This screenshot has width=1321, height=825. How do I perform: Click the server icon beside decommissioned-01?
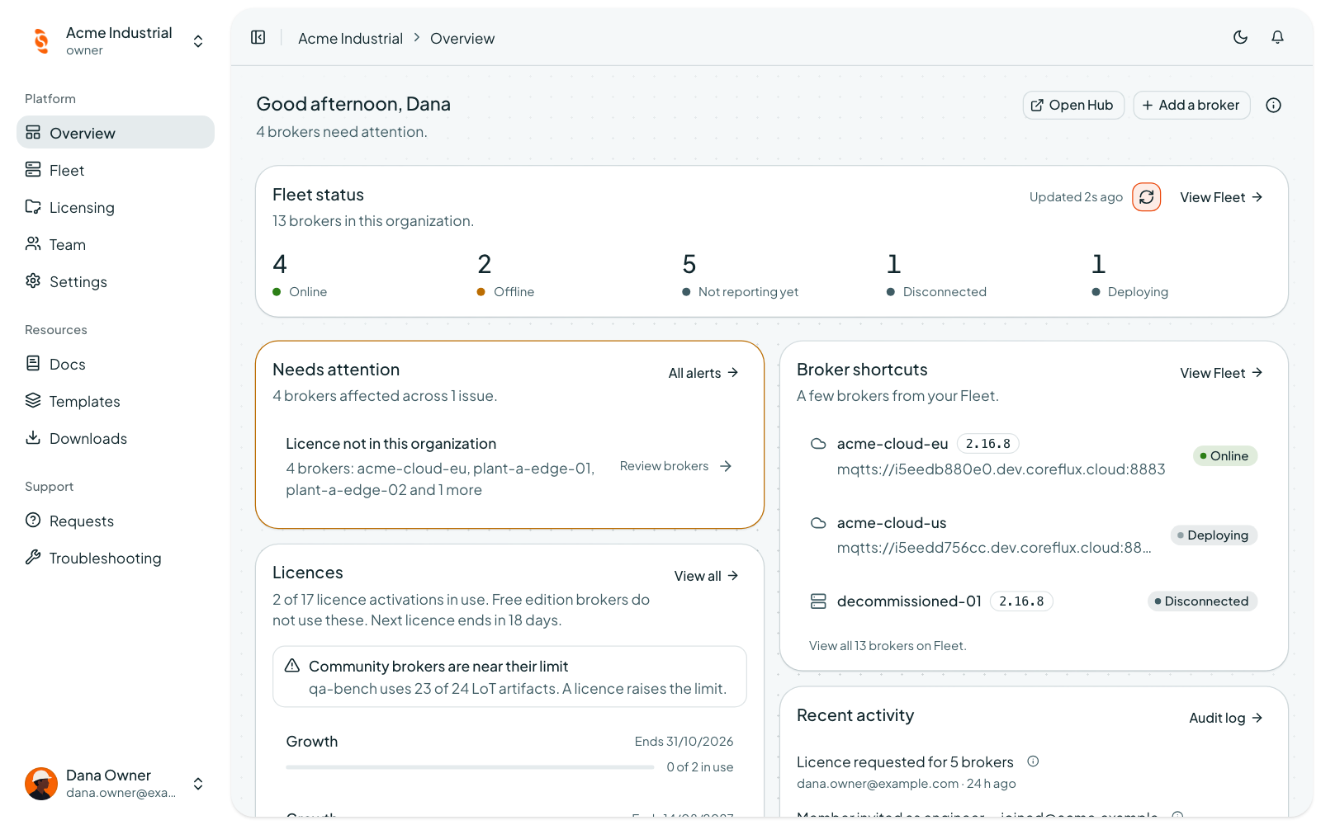[x=818, y=601]
